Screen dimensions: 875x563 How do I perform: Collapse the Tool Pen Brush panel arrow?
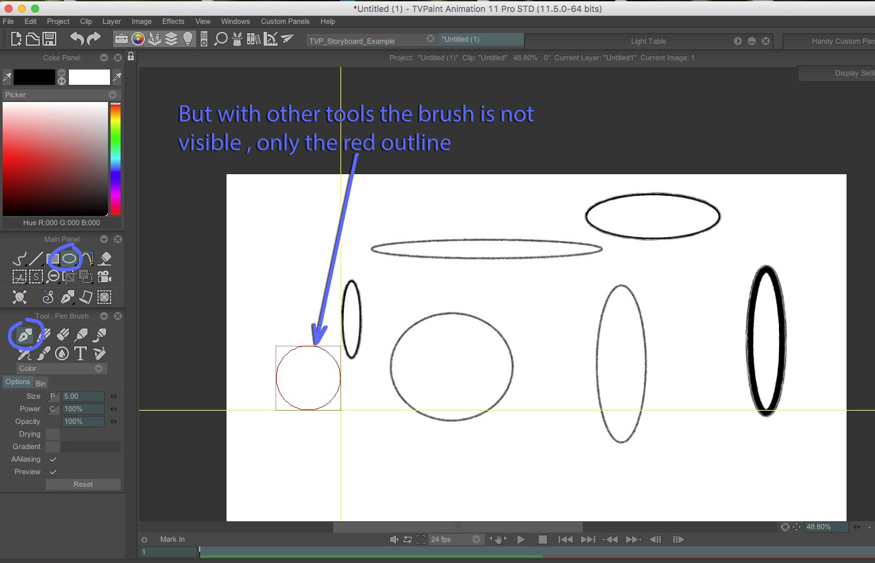(x=103, y=316)
